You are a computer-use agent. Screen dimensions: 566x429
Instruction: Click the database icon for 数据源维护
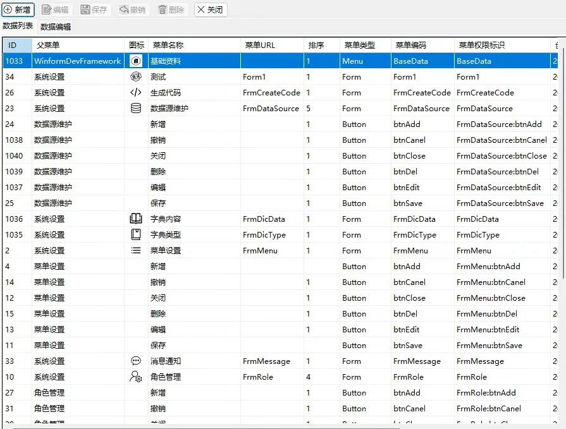(136, 108)
